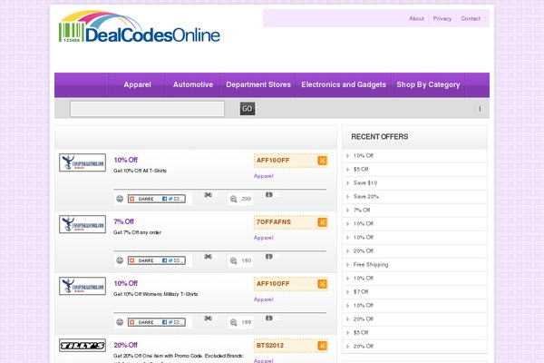Image resolution: width=544 pixels, height=363 pixels.
Task: Click the orange X icon beside BTS2012 code
Action: [322, 346]
